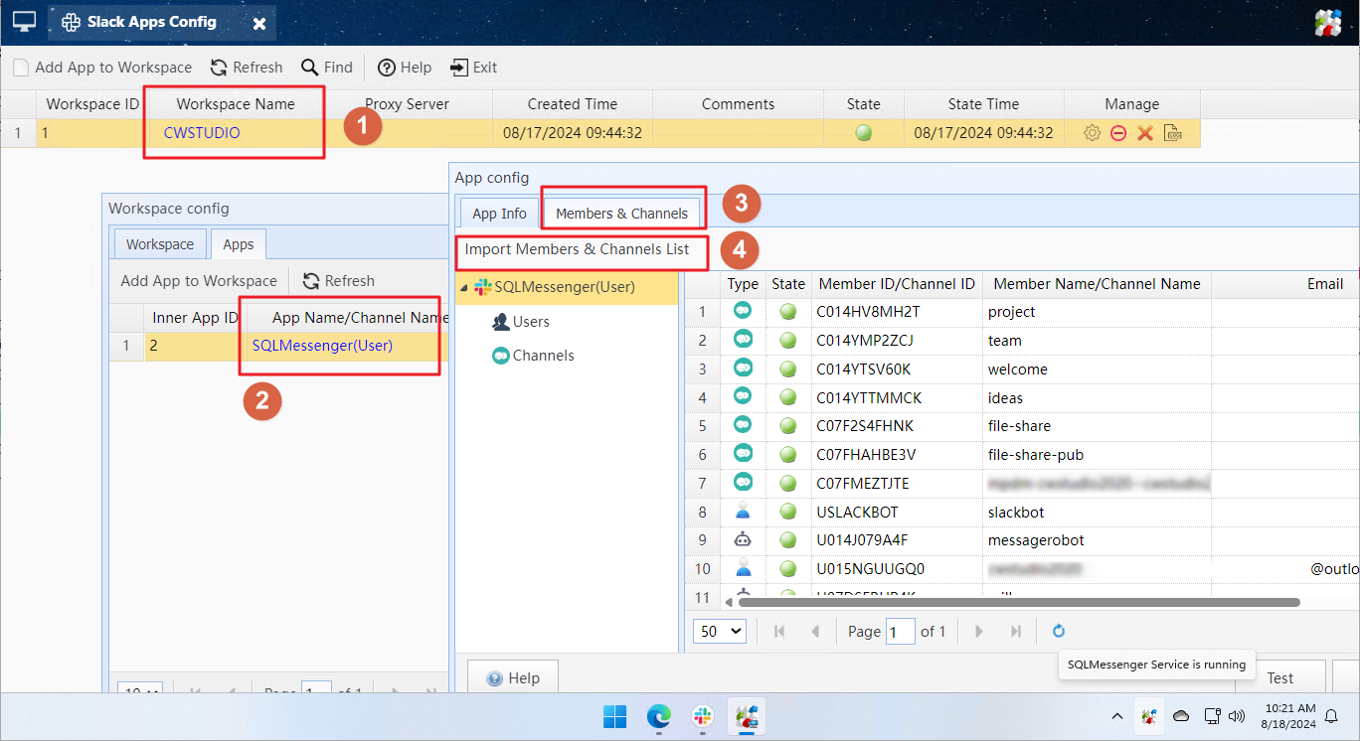Show hidden tray icons via chevron
The height and width of the screenshot is (741, 1360).
coord(1117,716)
